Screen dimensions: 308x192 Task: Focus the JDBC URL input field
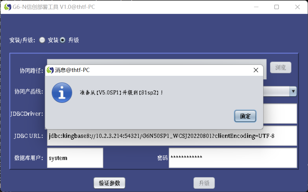click(x=172, y=136)
